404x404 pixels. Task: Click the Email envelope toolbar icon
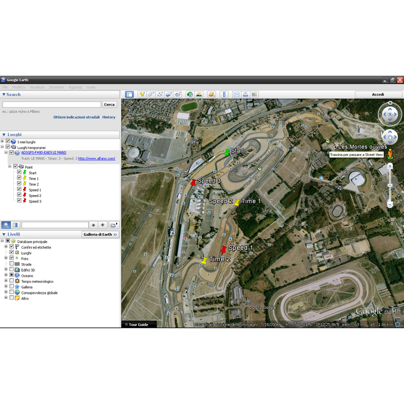pyautogui.click(x=236, y=94)
